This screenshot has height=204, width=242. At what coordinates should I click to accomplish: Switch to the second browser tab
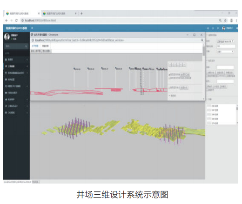pos(60,13)
